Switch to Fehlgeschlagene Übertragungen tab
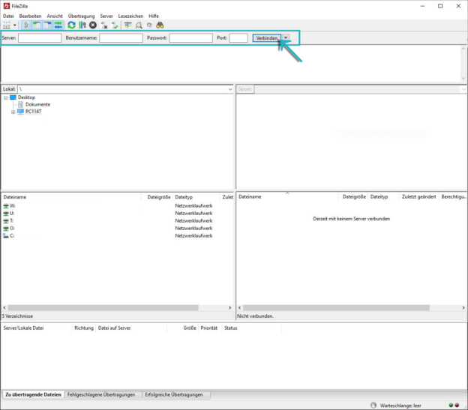Viewport: 468px width, 410px height. click(x=101, y=394)
